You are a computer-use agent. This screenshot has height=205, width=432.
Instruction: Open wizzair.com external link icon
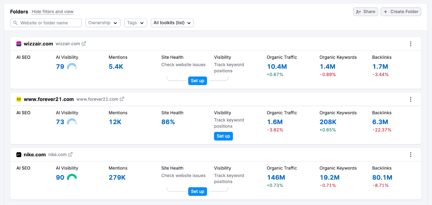(x=84, y=44)
